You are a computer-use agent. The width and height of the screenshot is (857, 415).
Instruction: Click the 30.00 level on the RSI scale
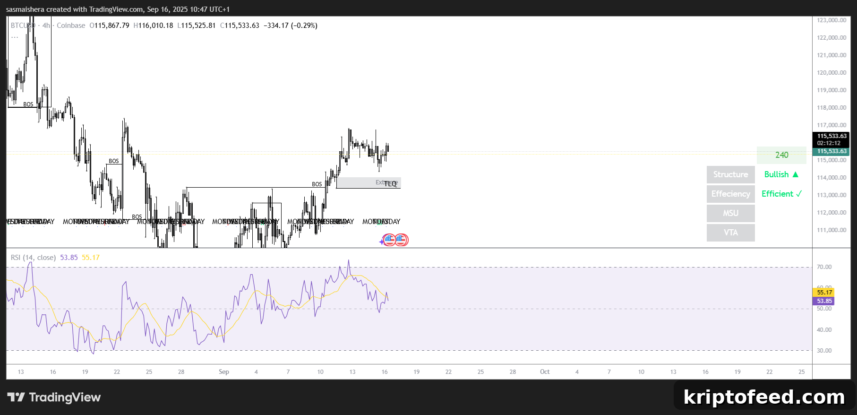point(824,351)
